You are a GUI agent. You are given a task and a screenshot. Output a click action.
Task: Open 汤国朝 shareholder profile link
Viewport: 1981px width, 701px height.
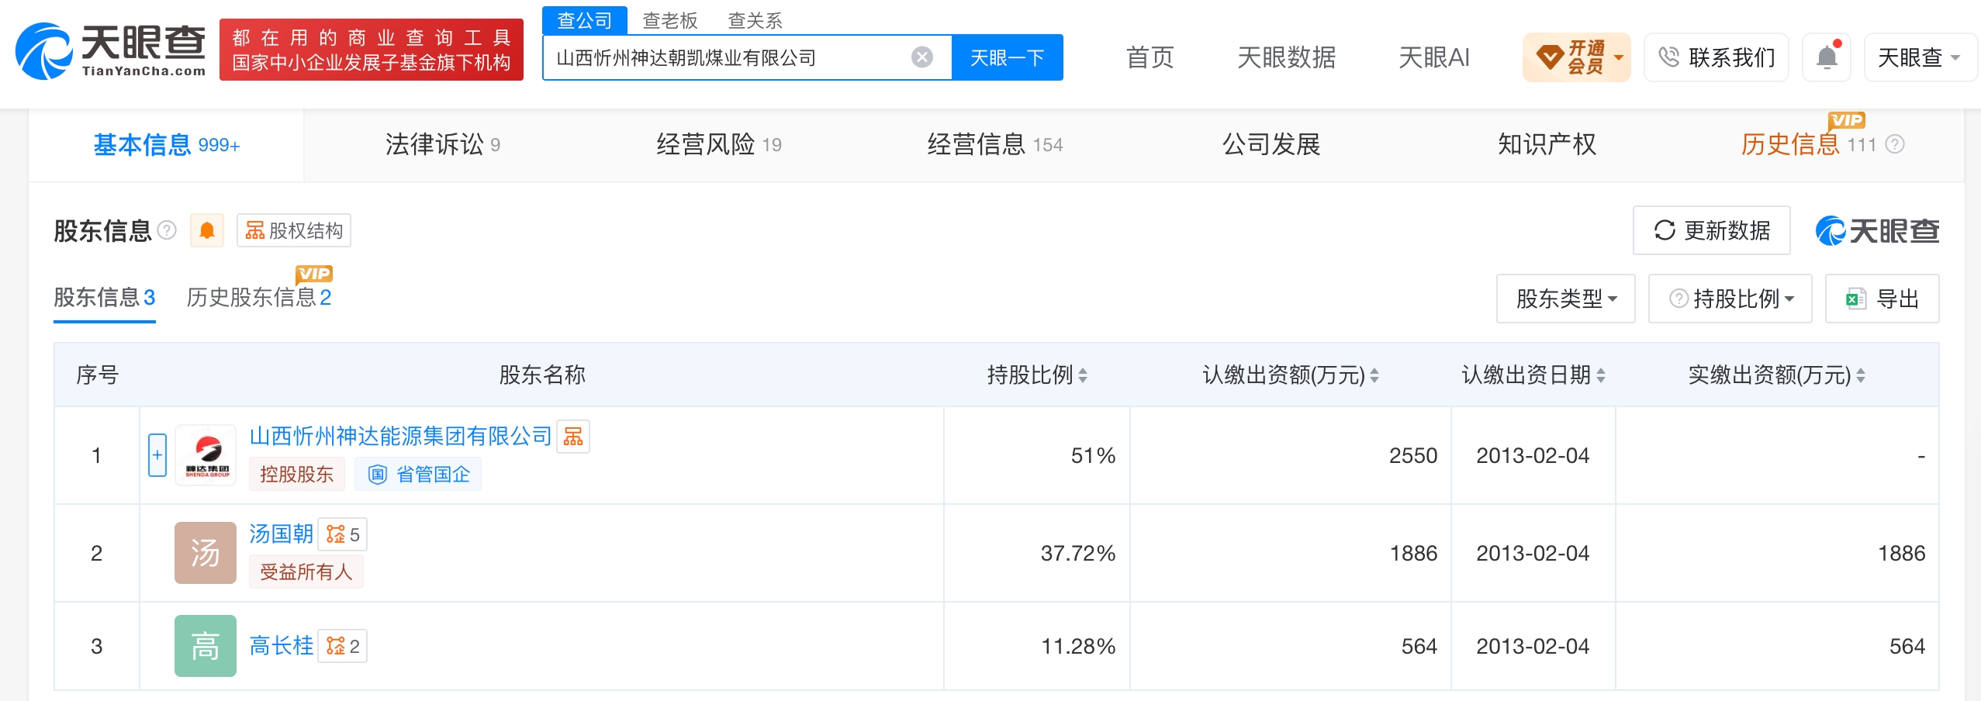pos(281,534)
